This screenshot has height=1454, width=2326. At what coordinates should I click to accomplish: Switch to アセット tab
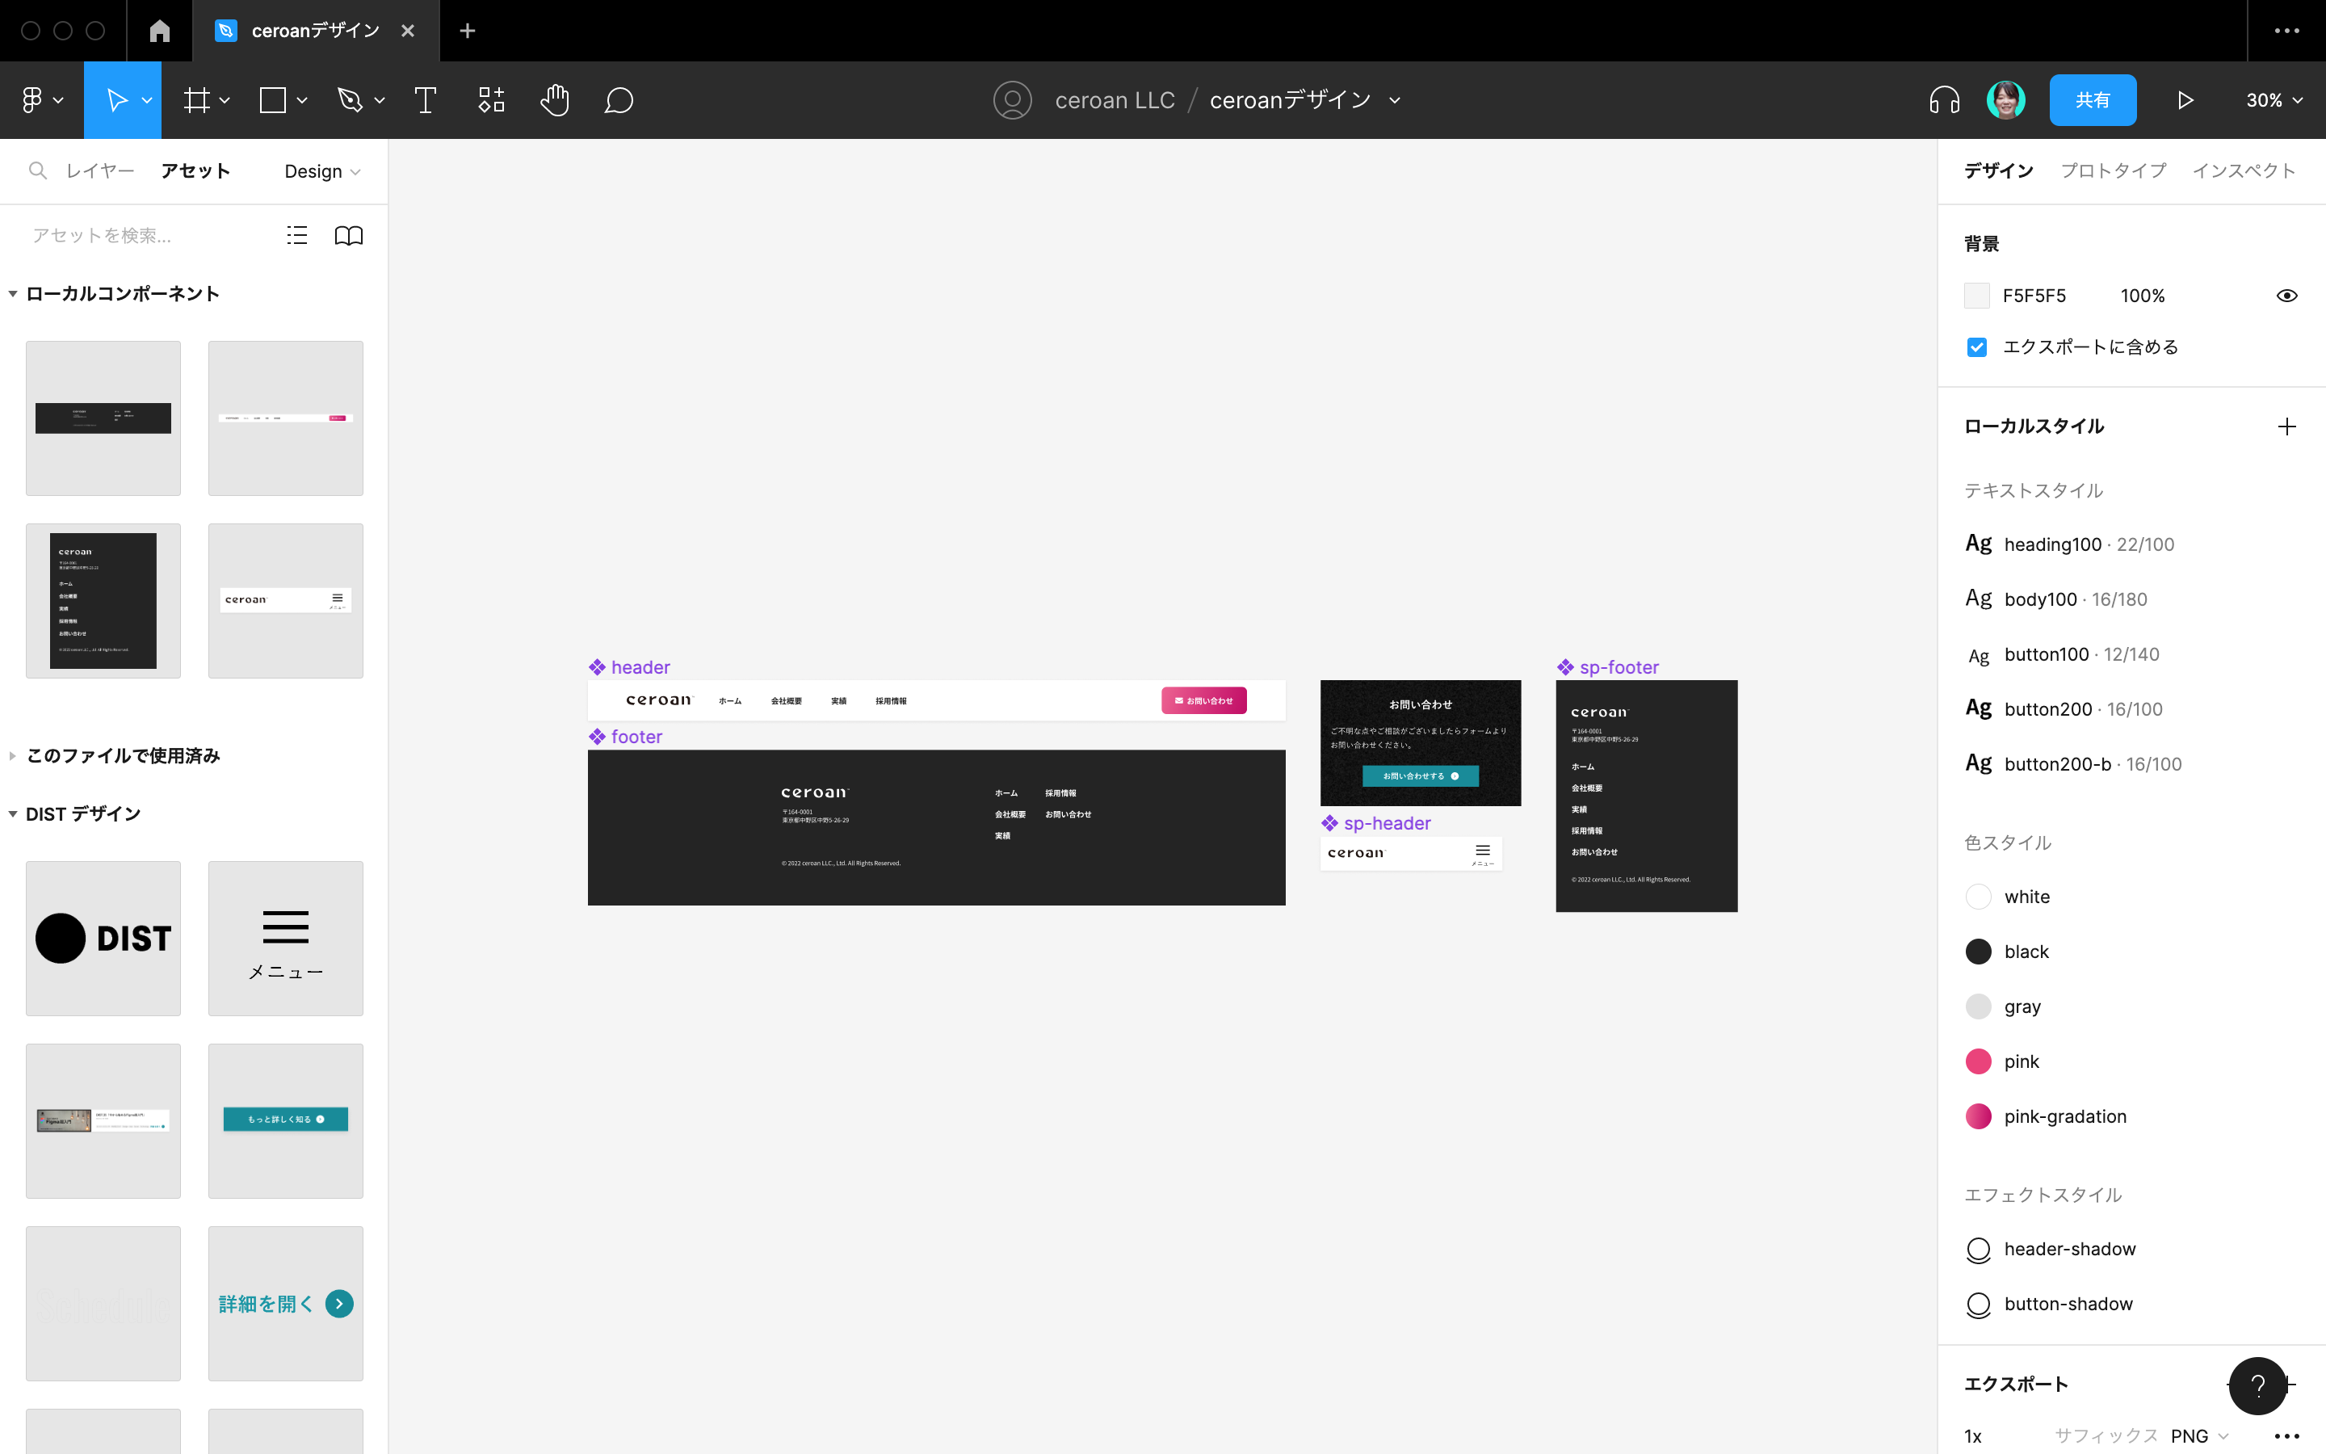195,170
